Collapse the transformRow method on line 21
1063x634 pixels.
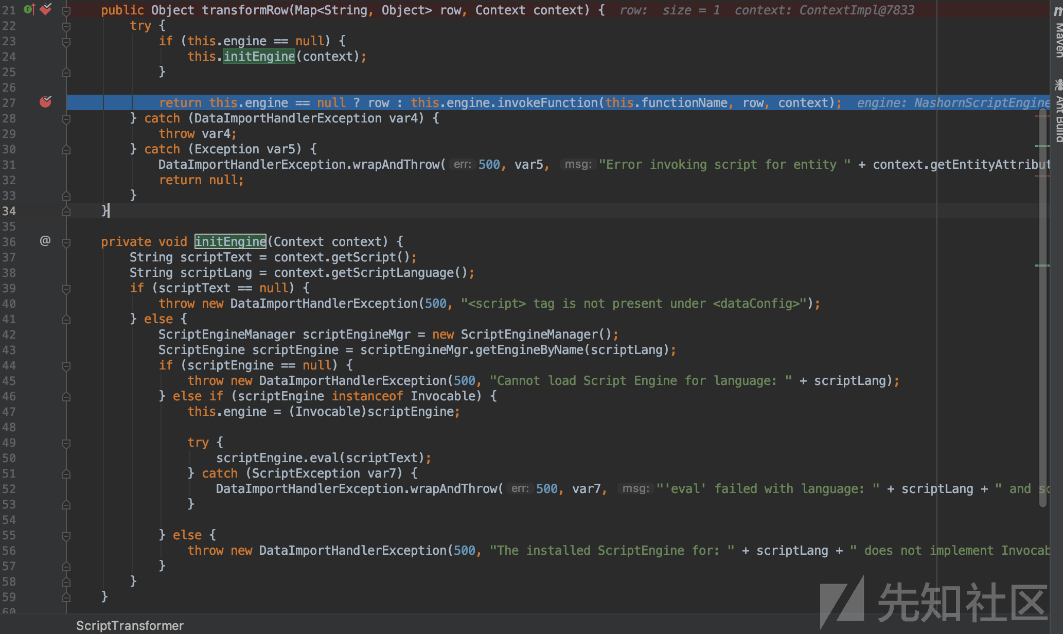click(x=66, y=10)
